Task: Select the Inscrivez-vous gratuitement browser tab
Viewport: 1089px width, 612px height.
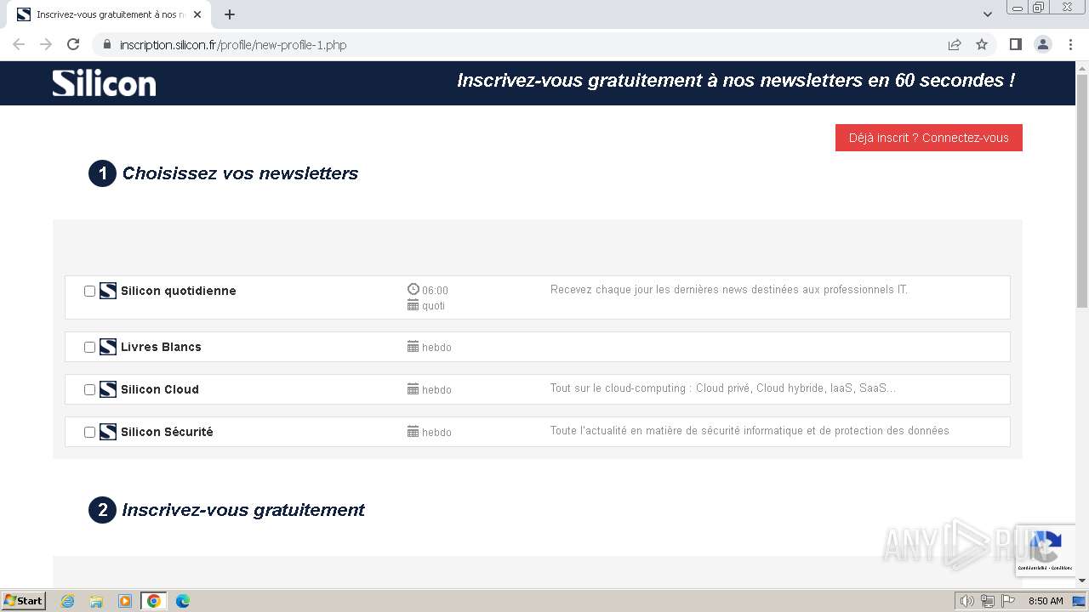Action: (109, 14)
